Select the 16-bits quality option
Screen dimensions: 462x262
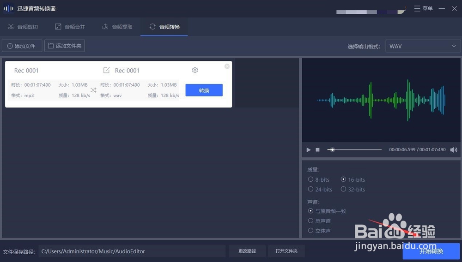tap(353, 179)
